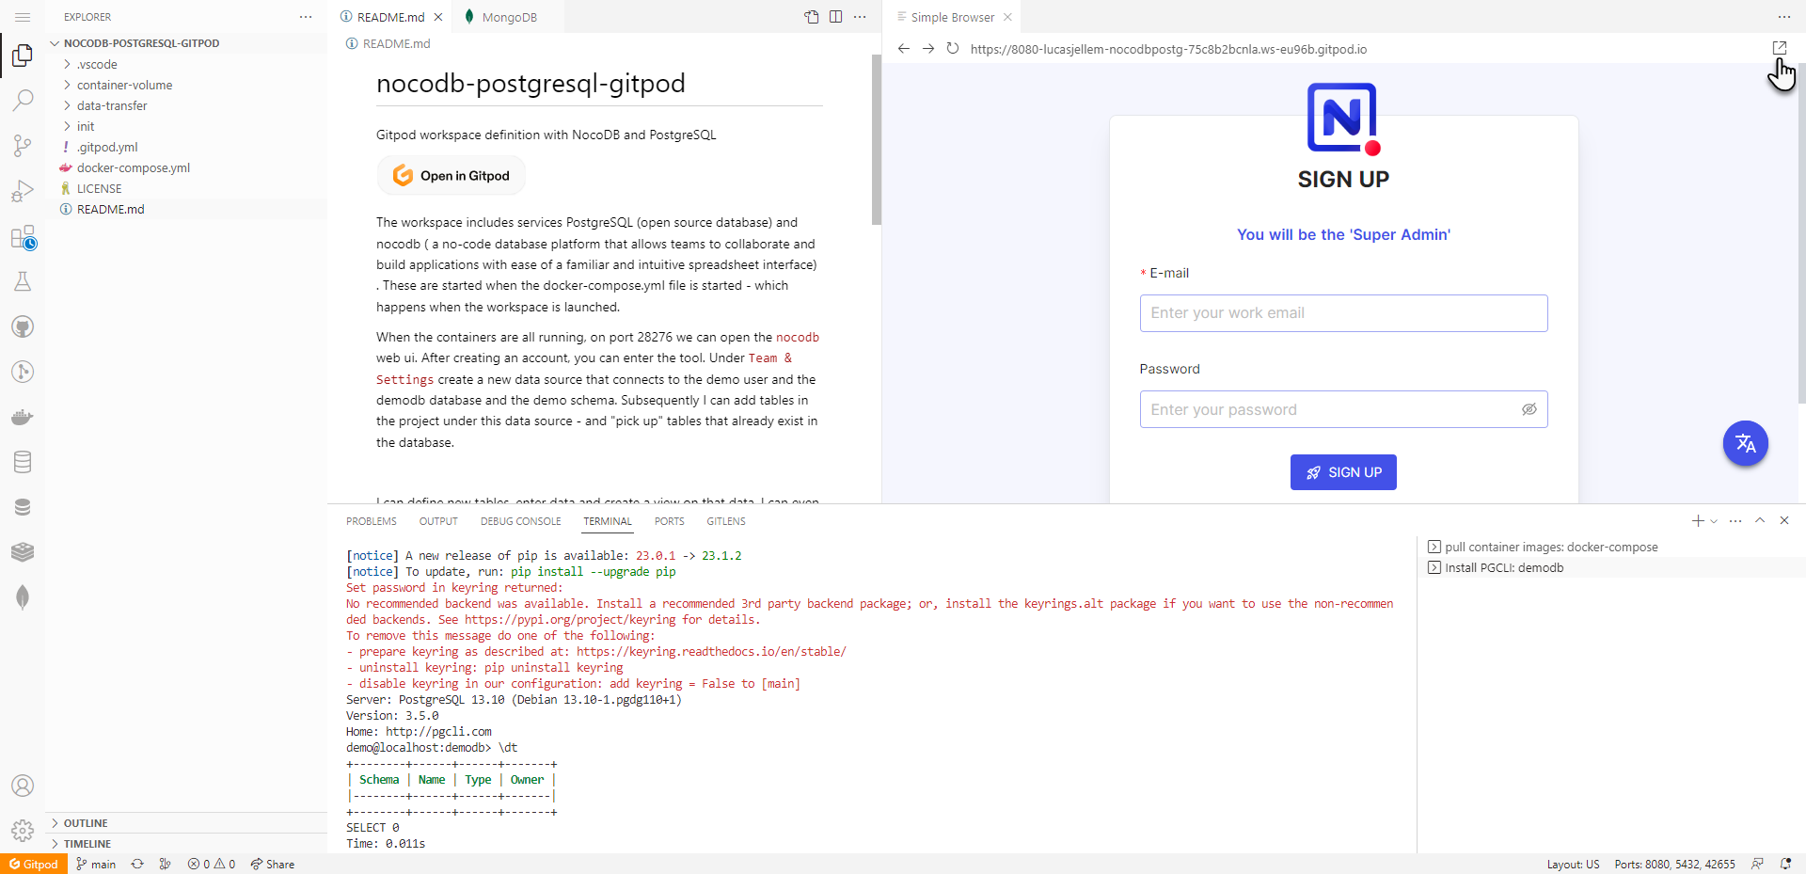Click the Password input field

(1343, 409)
